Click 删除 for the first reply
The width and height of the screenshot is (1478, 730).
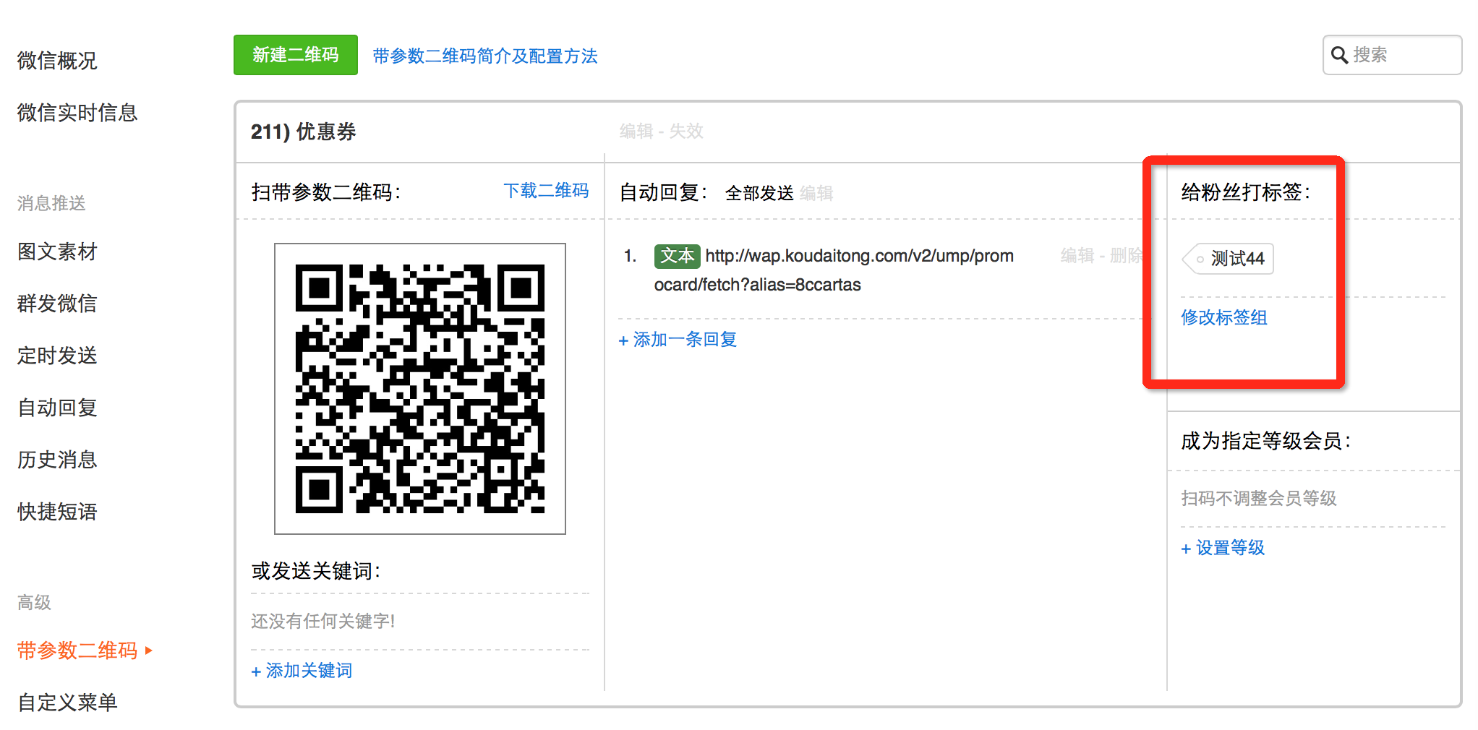[x=1127, y=255]
